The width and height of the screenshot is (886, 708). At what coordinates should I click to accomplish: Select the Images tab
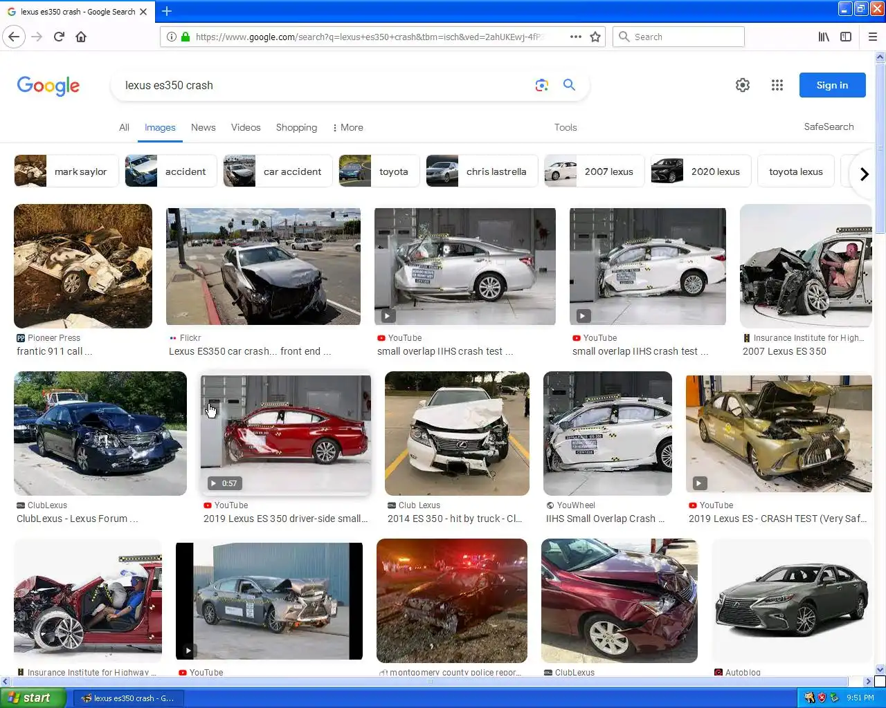click(160, 127)
